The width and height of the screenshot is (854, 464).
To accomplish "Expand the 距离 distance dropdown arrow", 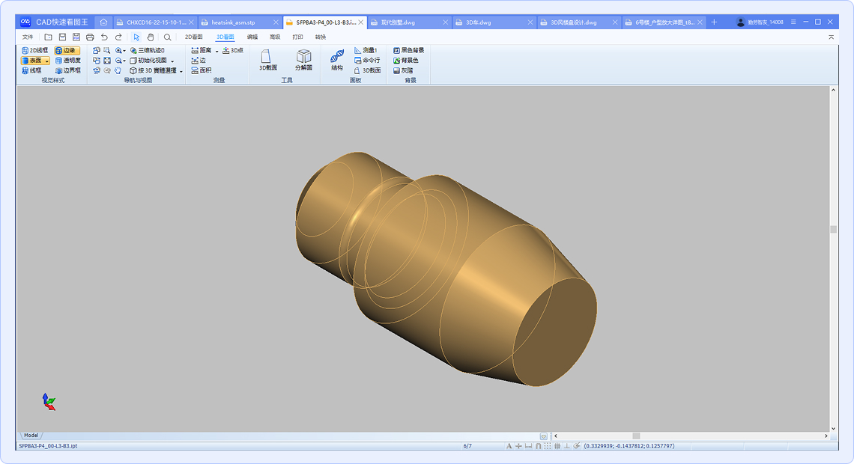I will pos(216,51).
